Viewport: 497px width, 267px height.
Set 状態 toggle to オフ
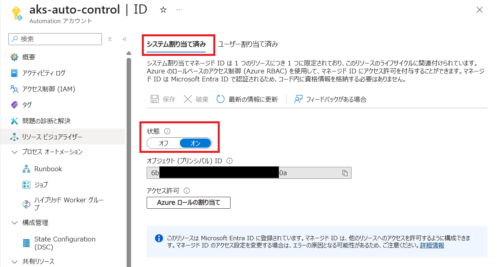tap(163, 143)
